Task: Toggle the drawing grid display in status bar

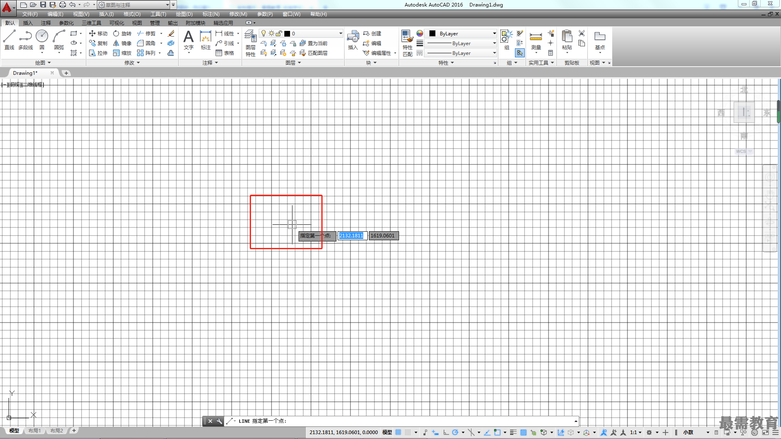Action: pos(398,432)
